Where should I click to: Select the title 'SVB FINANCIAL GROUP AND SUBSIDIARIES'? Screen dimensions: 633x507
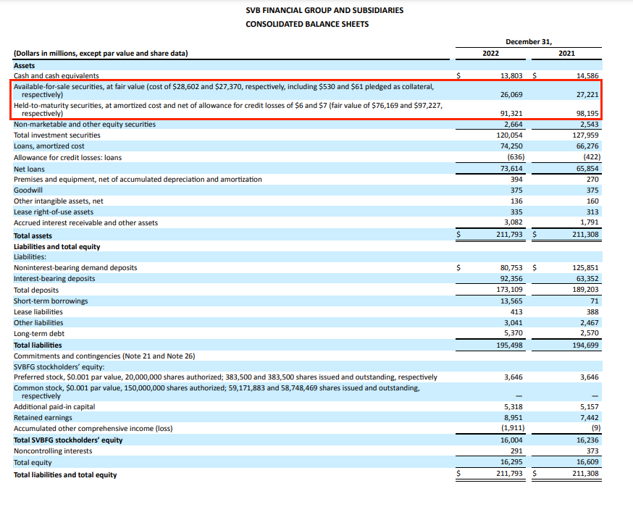point(324,10)
